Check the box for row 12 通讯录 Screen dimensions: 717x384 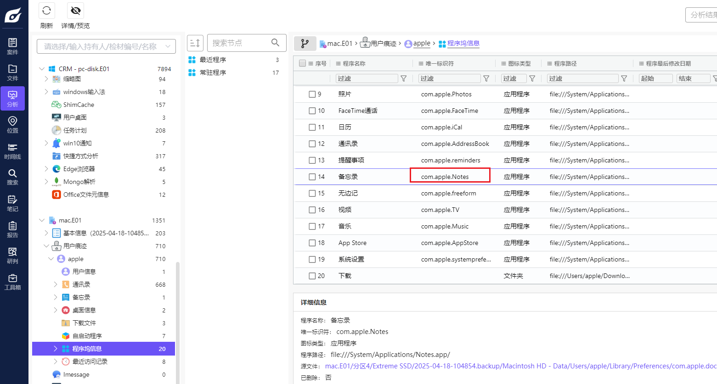point(312,144)
